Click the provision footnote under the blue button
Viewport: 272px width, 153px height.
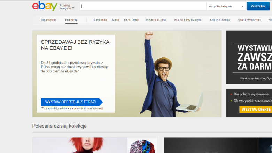click(72, 108)
